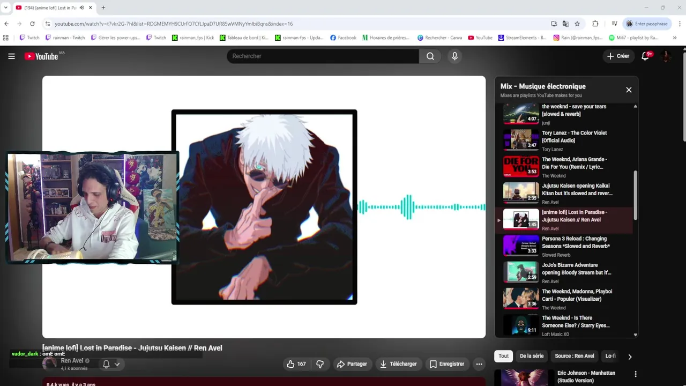Select the Source : Ren Avel chip
This screenshot has height=386, width=686.
click(575, 356)
